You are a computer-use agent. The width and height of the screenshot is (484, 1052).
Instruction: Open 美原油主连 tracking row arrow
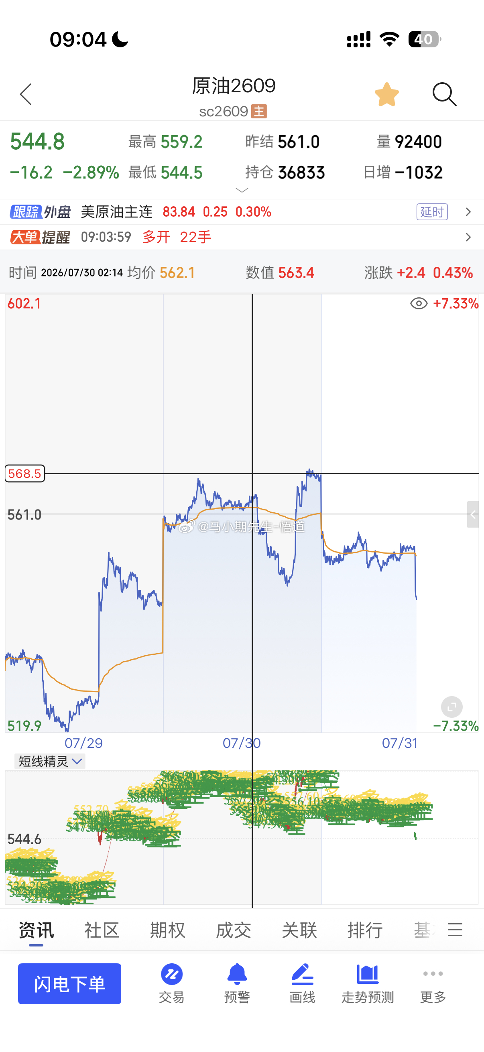coord(468,211)
